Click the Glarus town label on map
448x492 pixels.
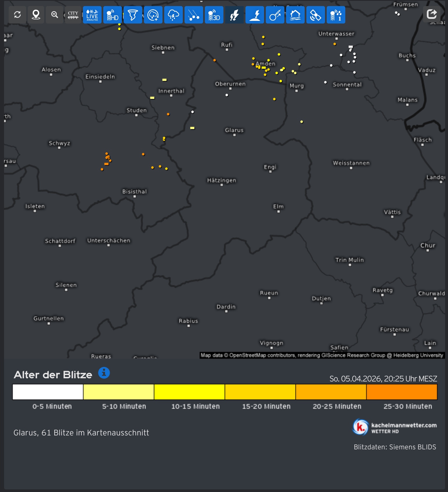[234, 130]
